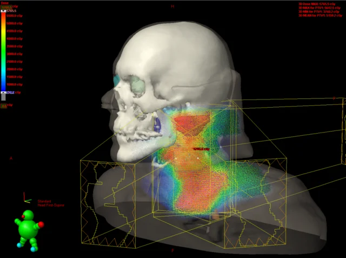Select the 4000.0 cGy scale label
The height and width of the screenshot is (258, 346).
click(x=15, y=38)
